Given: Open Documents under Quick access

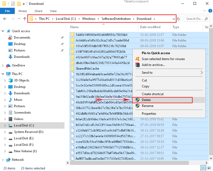Looking at the screenshot, I should tap(22, 38).
